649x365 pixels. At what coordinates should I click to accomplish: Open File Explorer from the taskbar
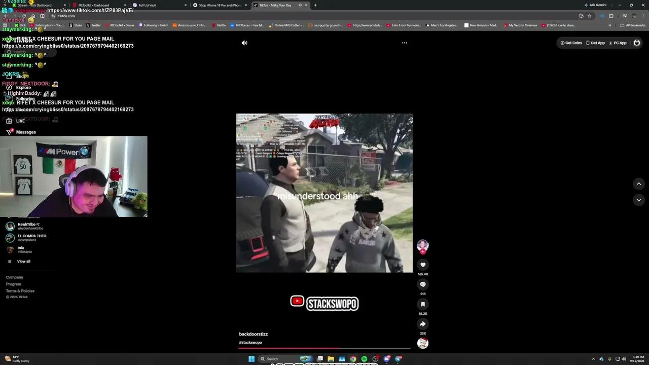tap(331, 359)
